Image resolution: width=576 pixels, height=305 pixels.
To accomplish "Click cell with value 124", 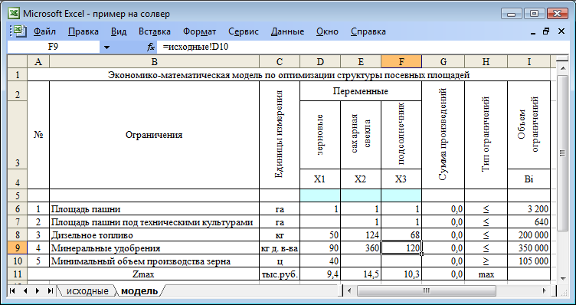I will [361, 234].
